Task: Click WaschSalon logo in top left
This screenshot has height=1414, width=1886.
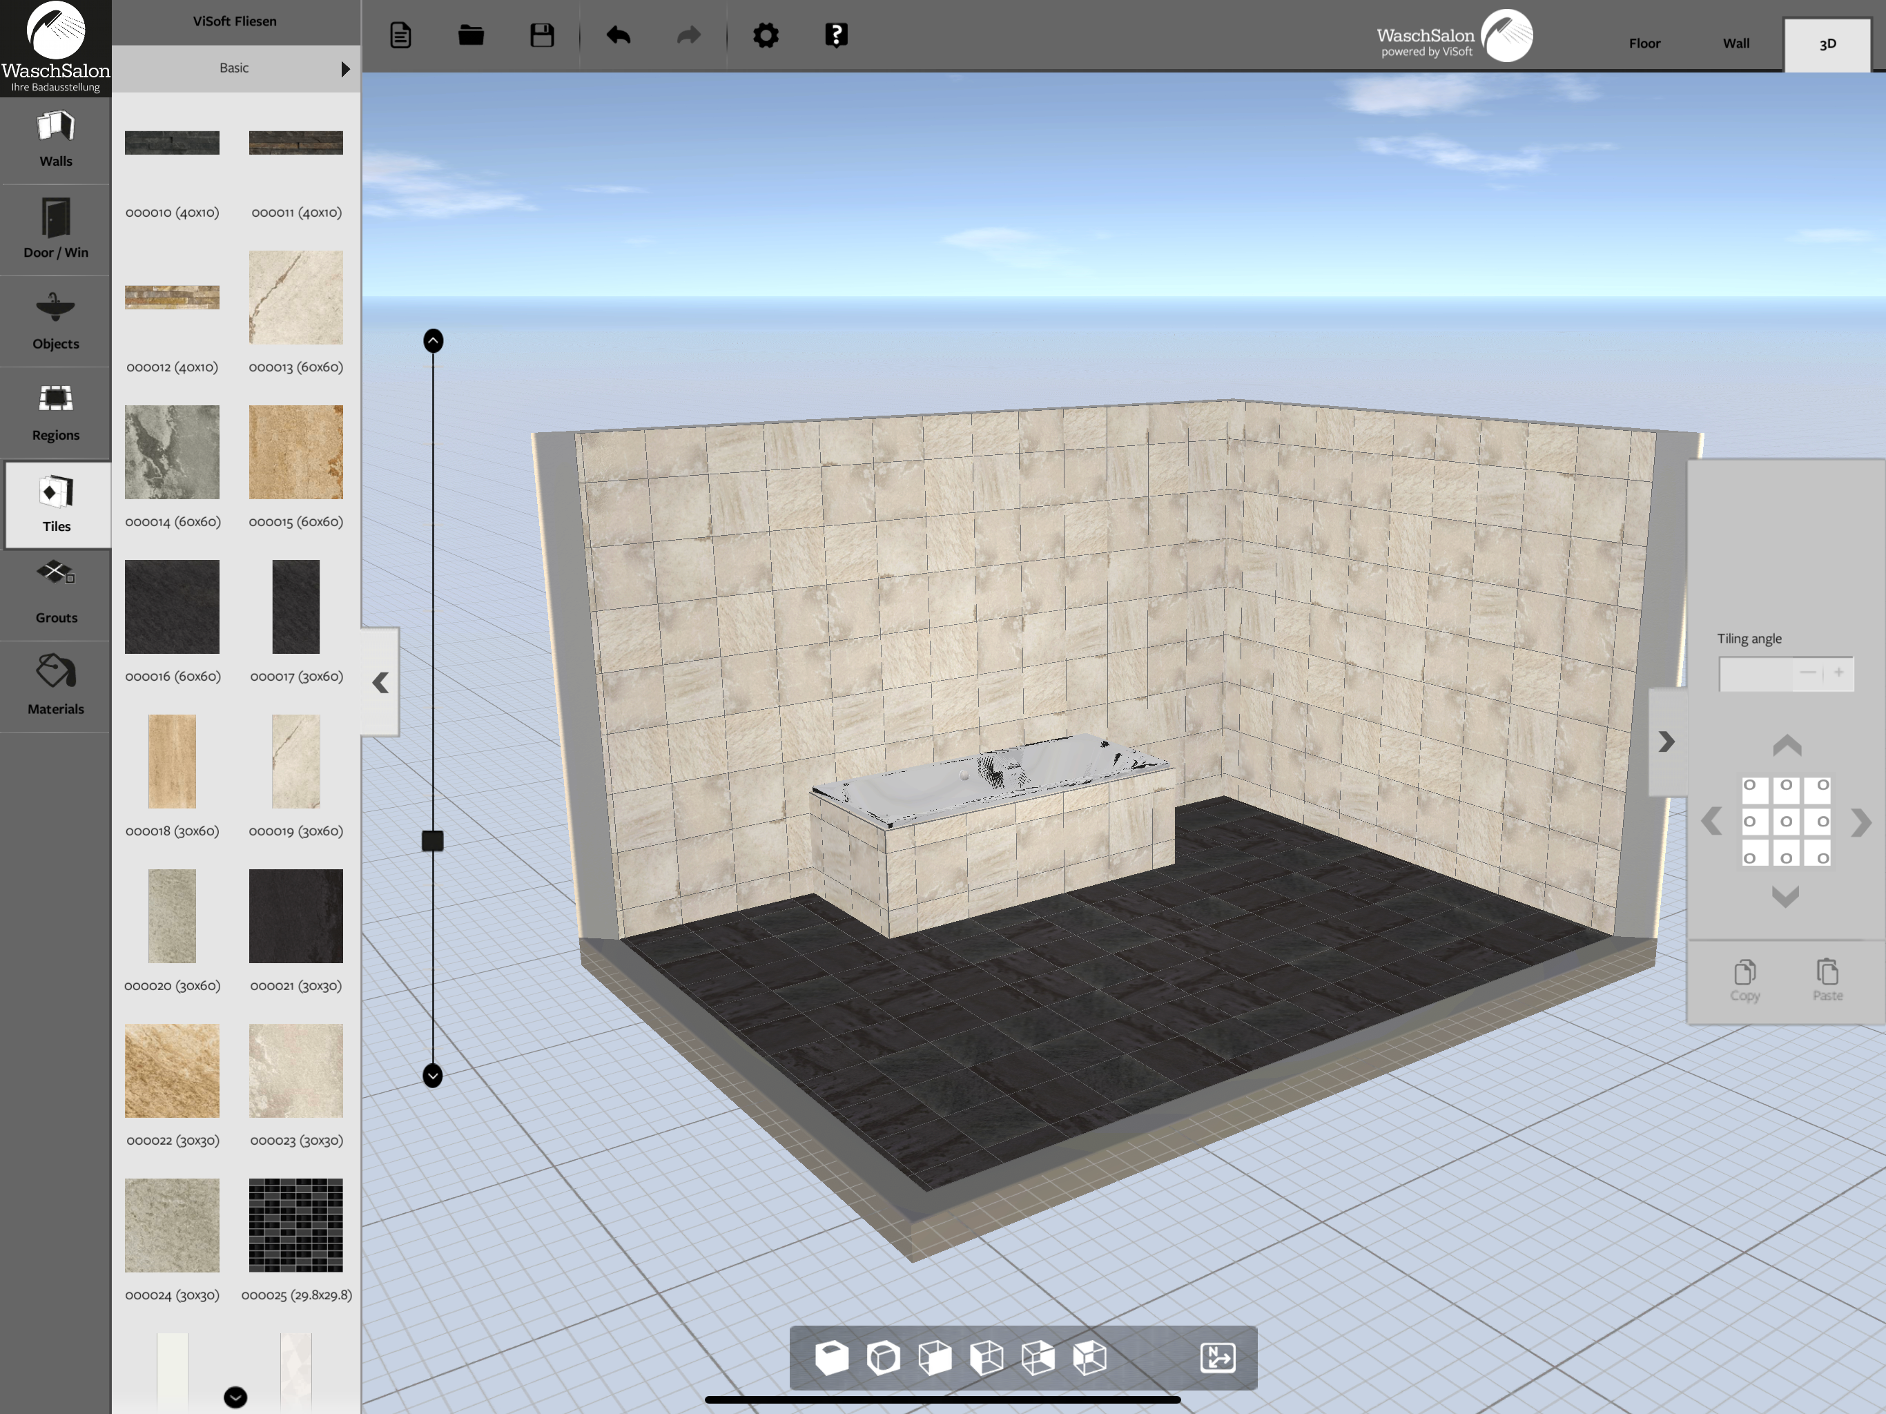Action: click(55, 48)
